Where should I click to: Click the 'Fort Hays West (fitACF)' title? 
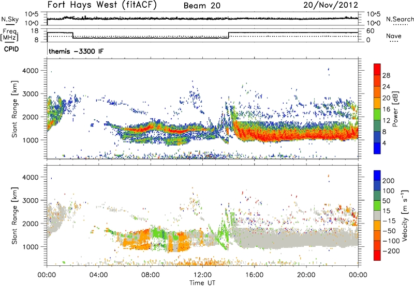(102, 5)
